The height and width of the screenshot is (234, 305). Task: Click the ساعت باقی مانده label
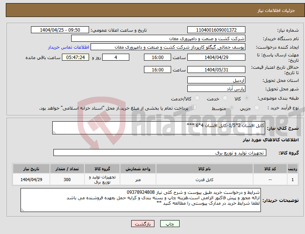click(43, 58)
